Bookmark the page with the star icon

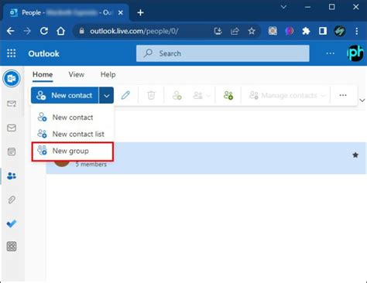pyautogui.click(x=252, y=31)
